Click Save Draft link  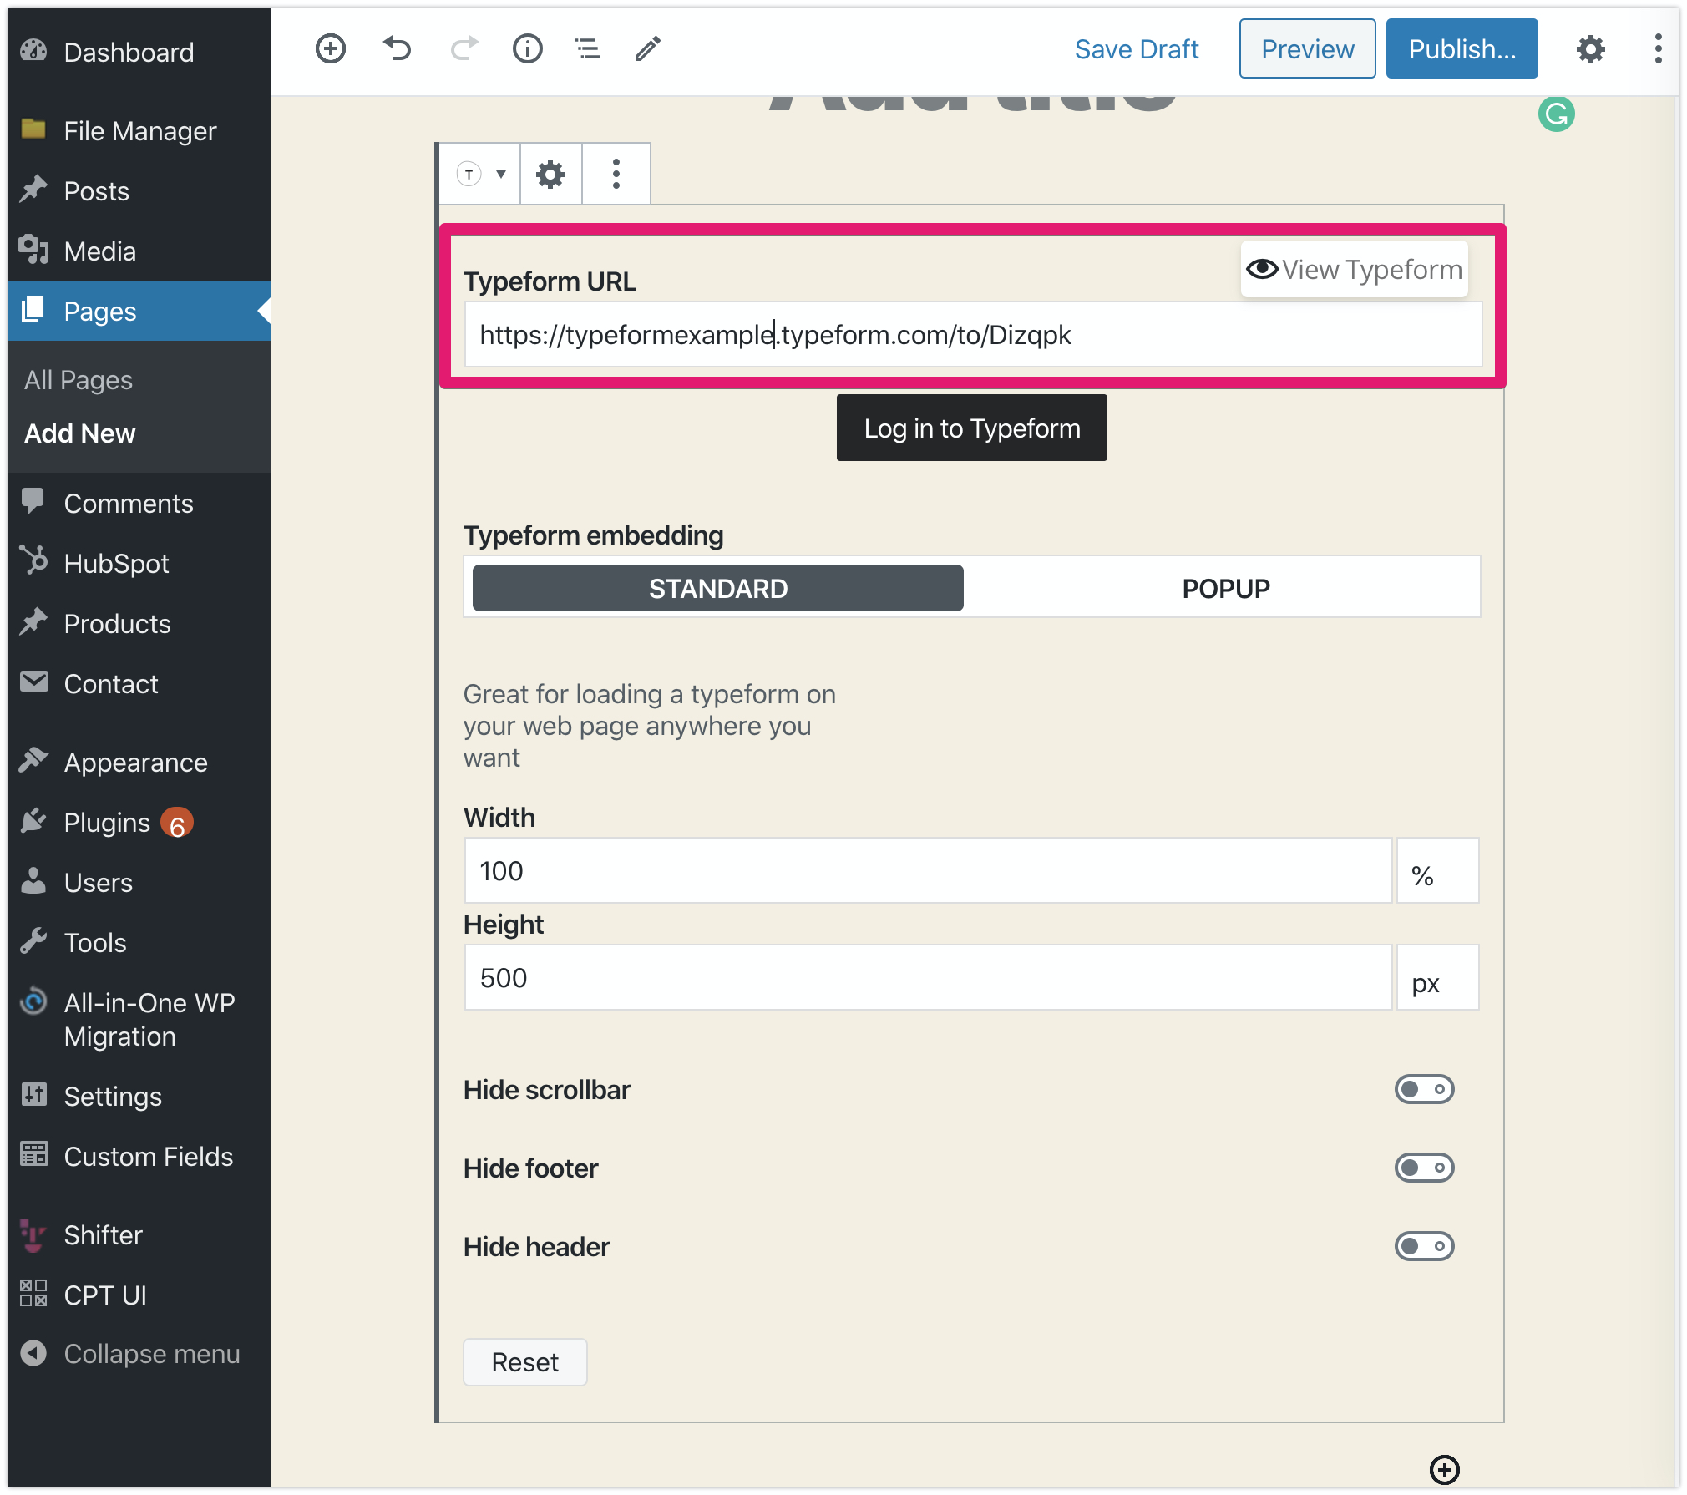[1136, 49]
